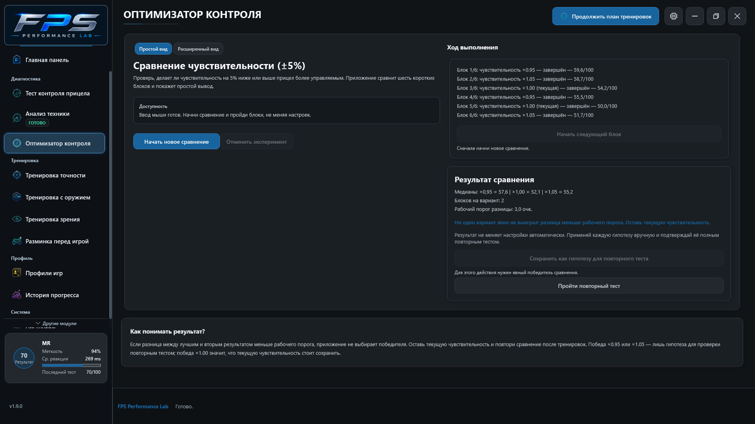755x424 pixels.
Task: Click the blue no-winner conclusion text
Action: 582,222
